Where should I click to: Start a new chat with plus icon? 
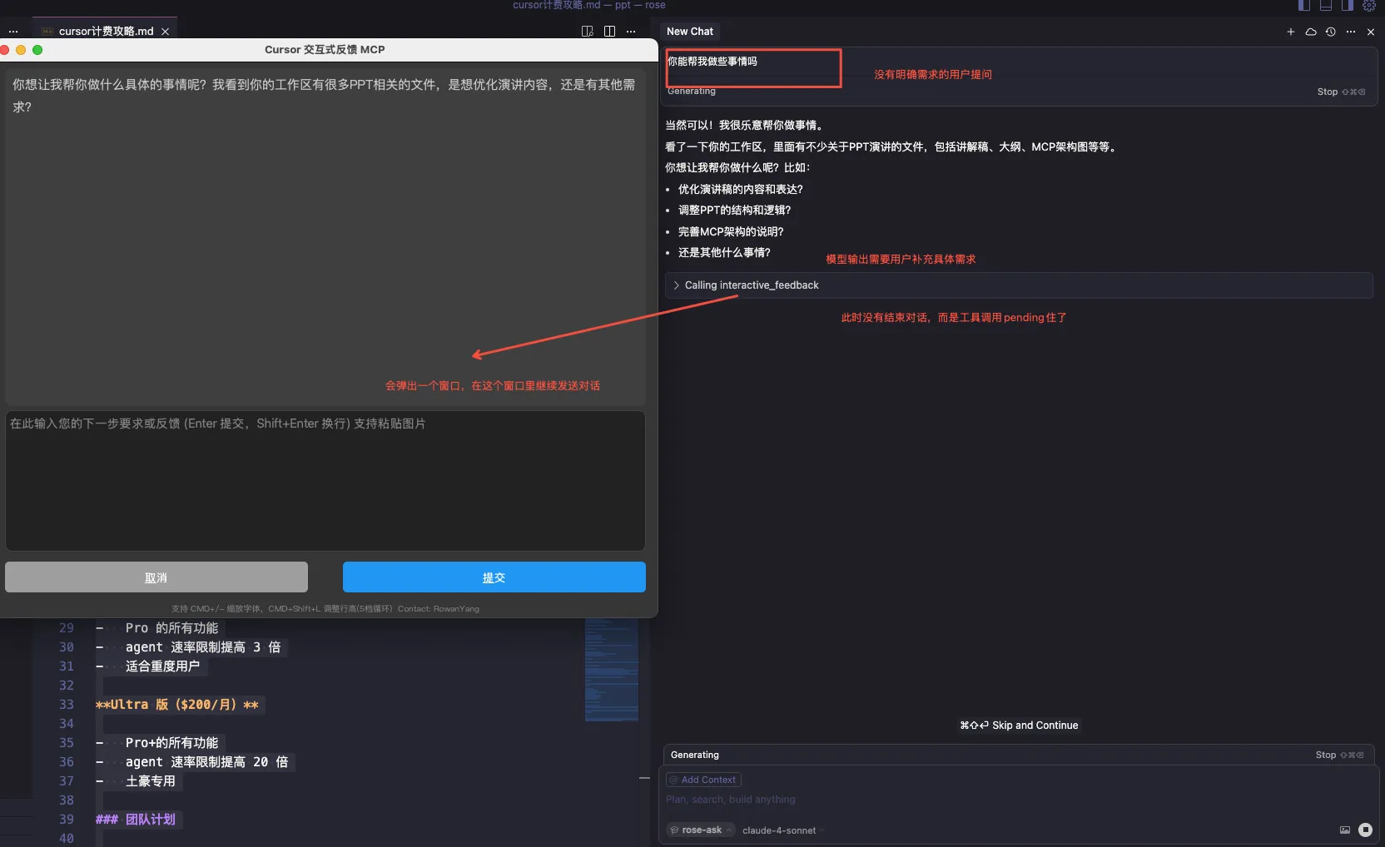1291,32
